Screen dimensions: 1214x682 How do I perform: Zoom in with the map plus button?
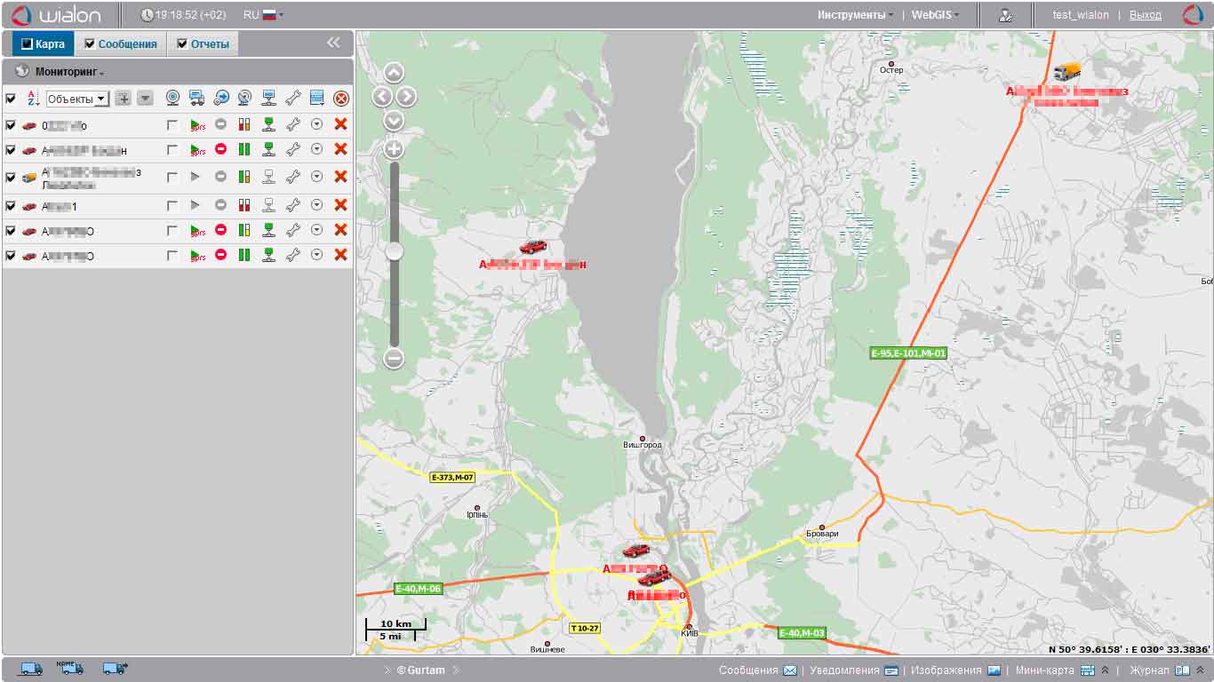click(394, 149)
